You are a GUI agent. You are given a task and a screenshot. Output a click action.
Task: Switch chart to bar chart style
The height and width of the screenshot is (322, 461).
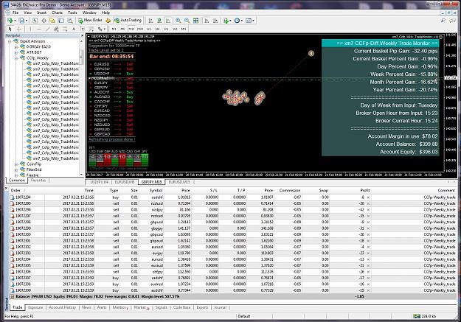click(150, 21)
